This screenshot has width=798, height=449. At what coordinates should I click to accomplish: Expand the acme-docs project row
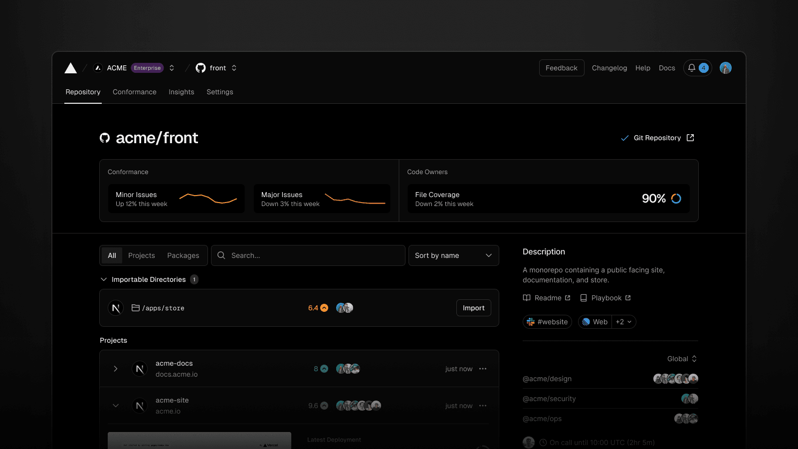pyautogui.click(x=116, y=369)
